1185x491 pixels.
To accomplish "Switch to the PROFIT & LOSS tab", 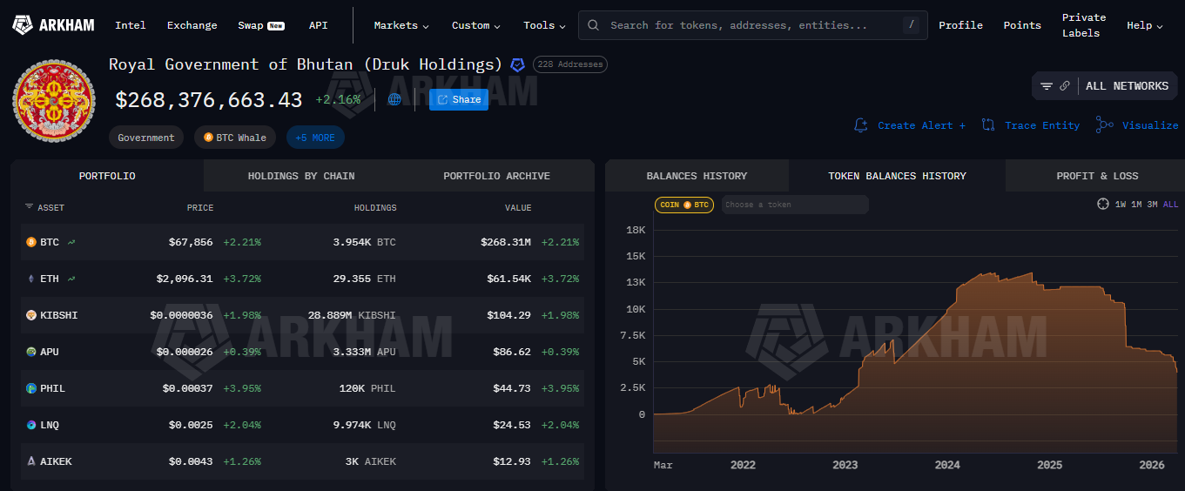I will [1097, 176].
